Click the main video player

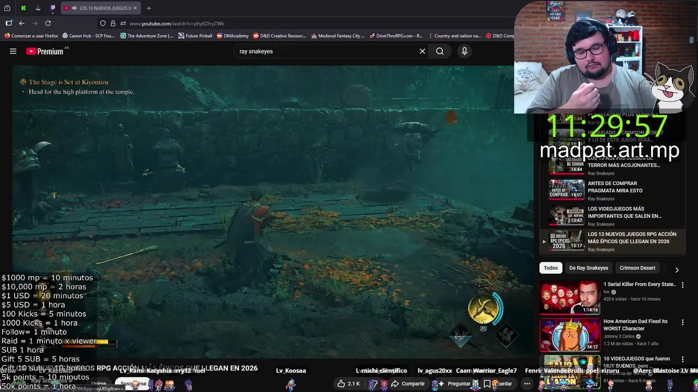click(x=273, y=212)
